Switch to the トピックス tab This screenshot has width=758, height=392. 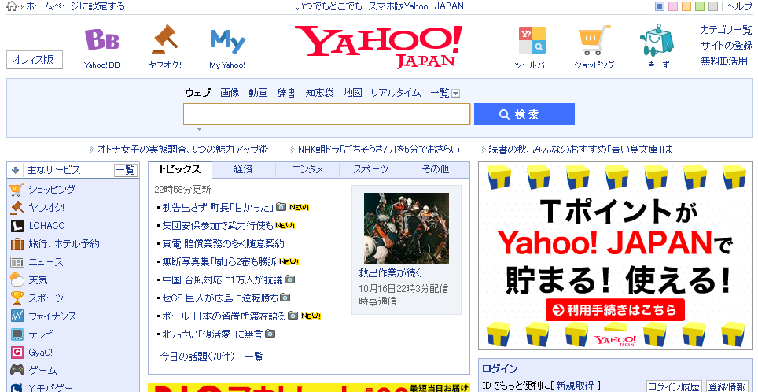click(180, 169)
